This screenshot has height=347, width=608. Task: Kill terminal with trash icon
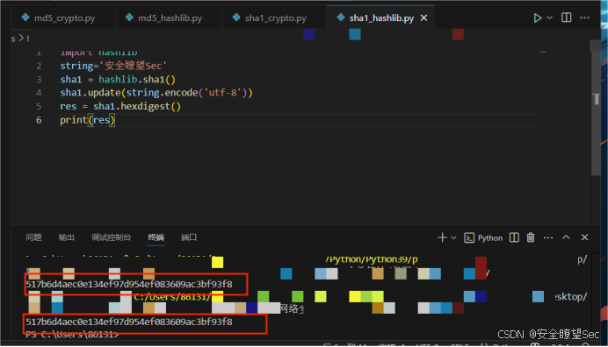[531, 237]
